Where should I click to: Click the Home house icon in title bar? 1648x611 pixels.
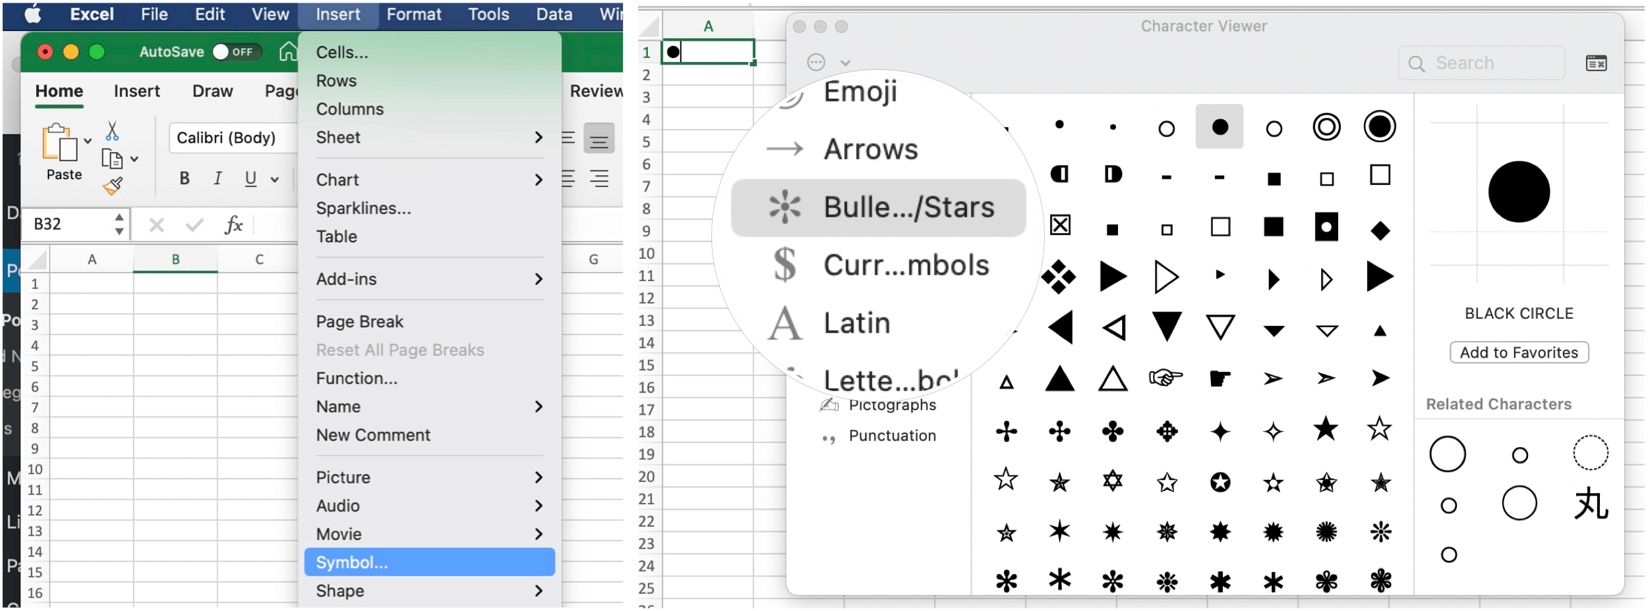(x=288, y=51)
